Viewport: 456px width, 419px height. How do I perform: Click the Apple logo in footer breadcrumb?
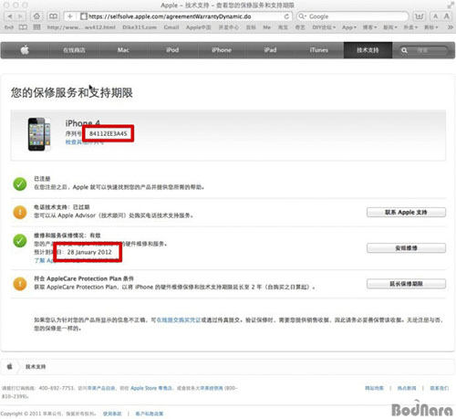10,366
